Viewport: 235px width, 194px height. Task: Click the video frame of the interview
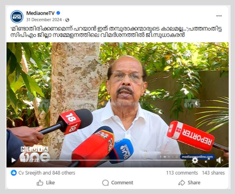click(117, 105)
